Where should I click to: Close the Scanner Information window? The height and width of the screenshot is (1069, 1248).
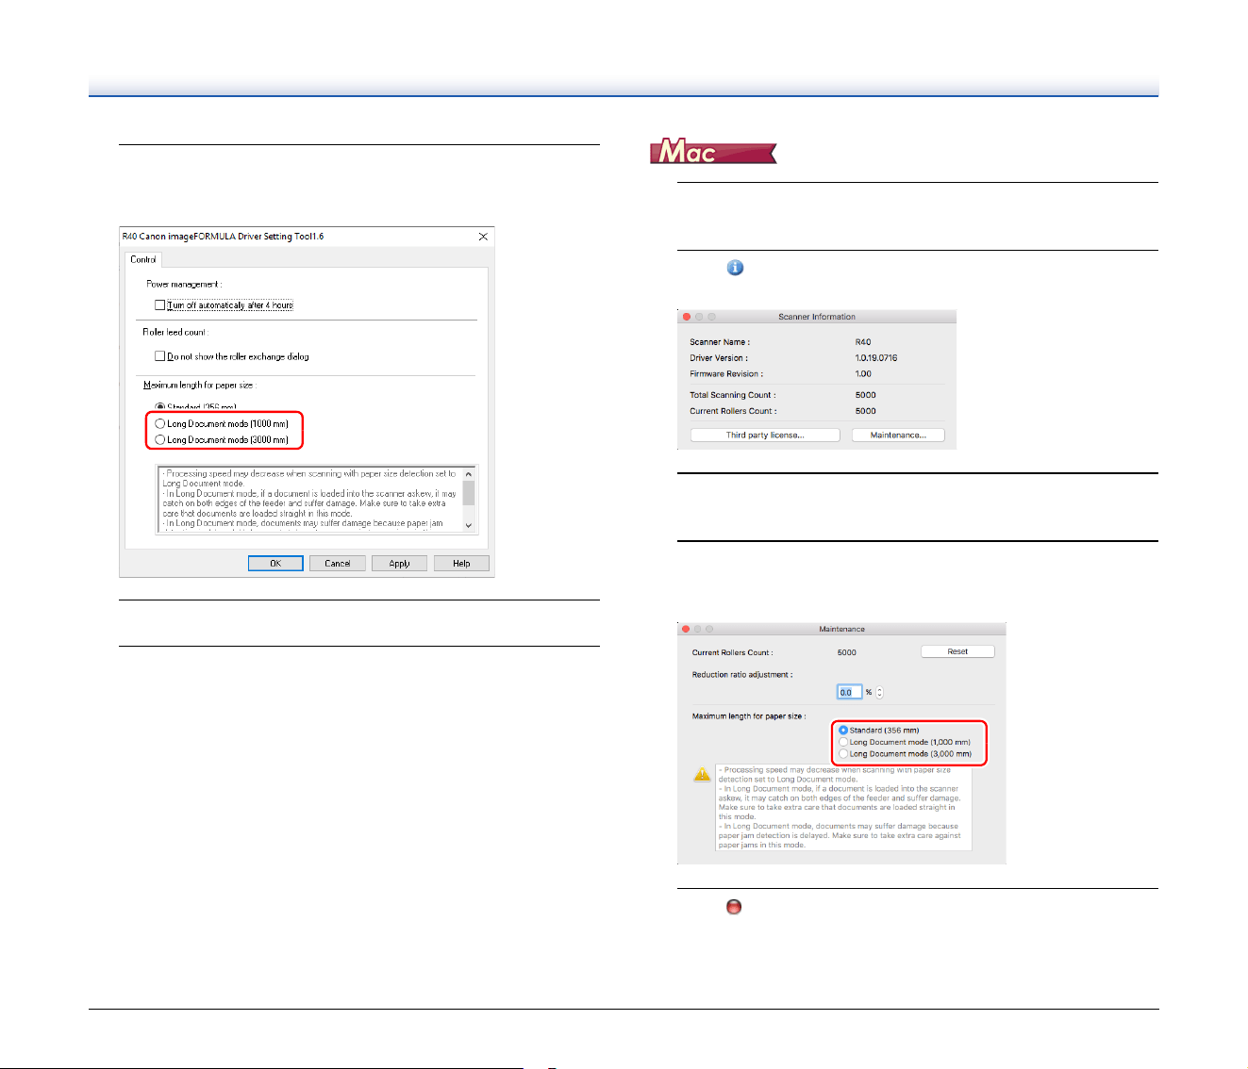pos(687,317)
